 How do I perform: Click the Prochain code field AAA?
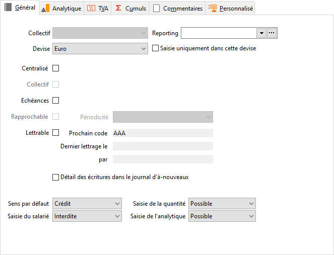(x=163, y=133)
